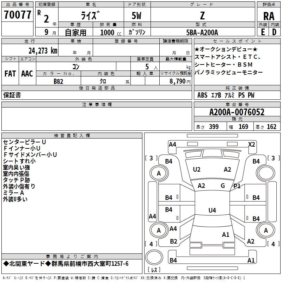This screenshot has width=282, height=282.
Task: Select "保証書" under later-shipped parts
Action: [12, 95]
